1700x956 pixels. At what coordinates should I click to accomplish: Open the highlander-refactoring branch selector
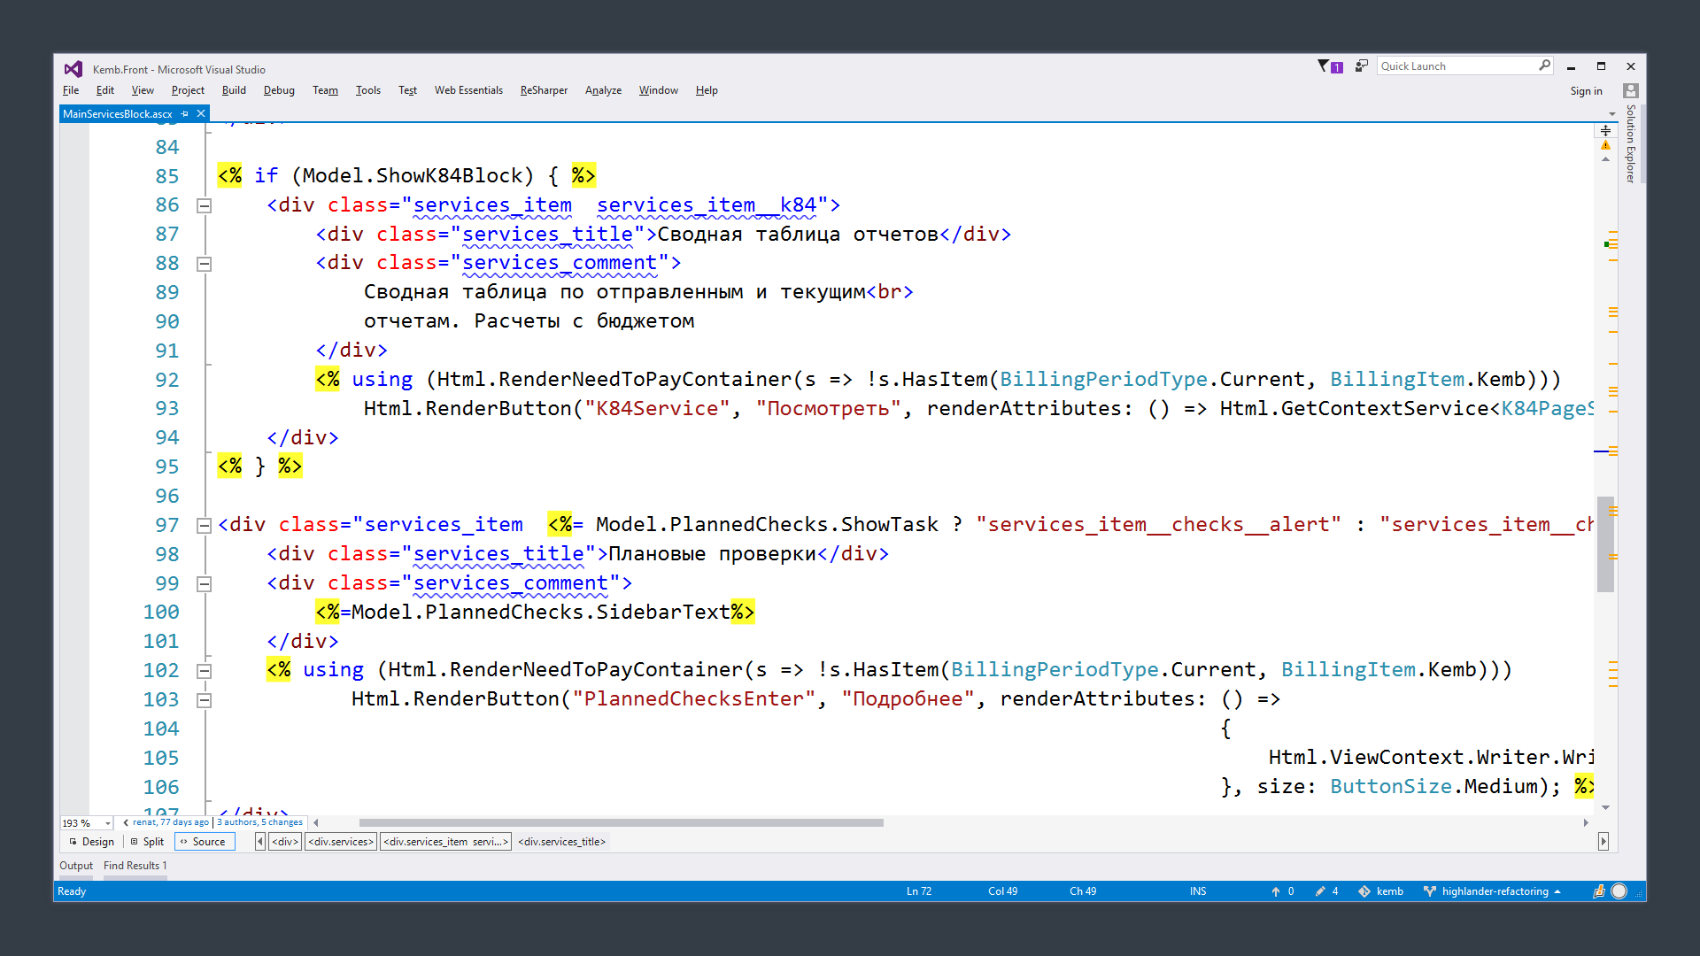[x=1495, y=891]
